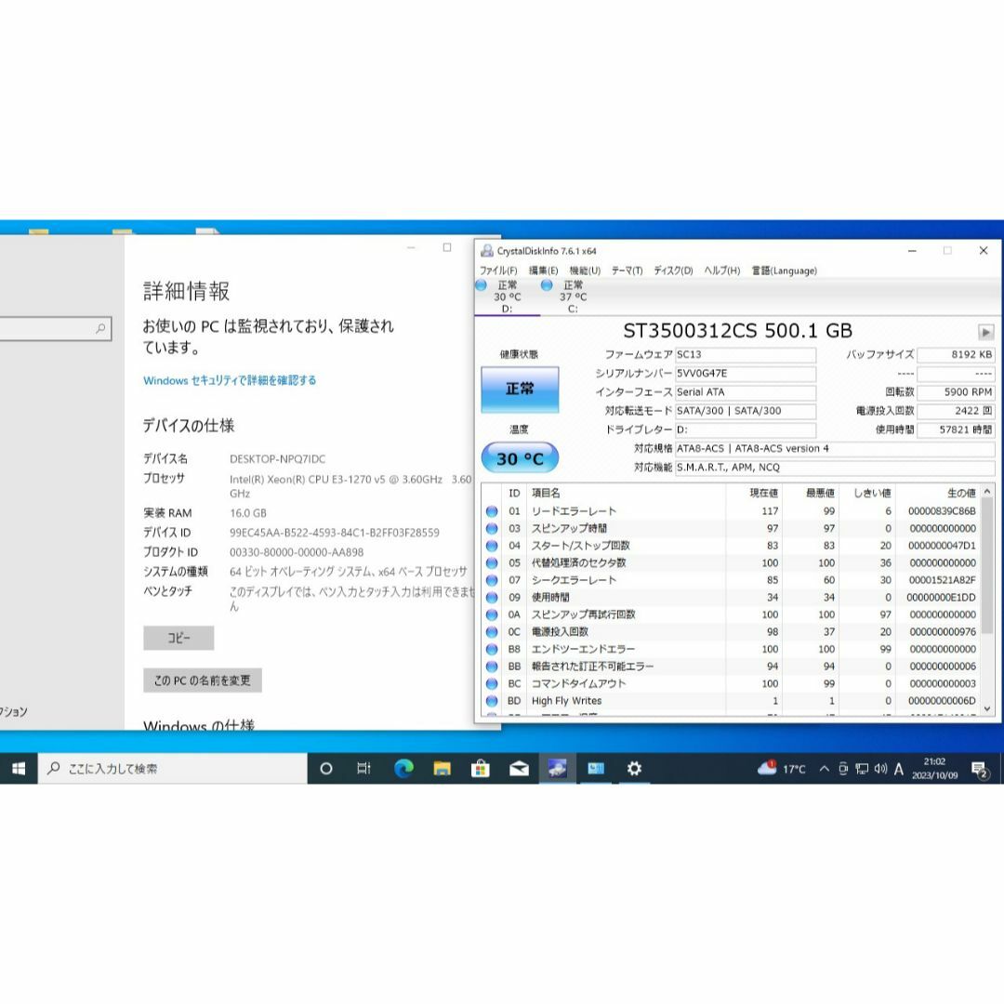Click the 30 °C temperature button
This screenshot has width=1004, height=1004.
point(520,458)
